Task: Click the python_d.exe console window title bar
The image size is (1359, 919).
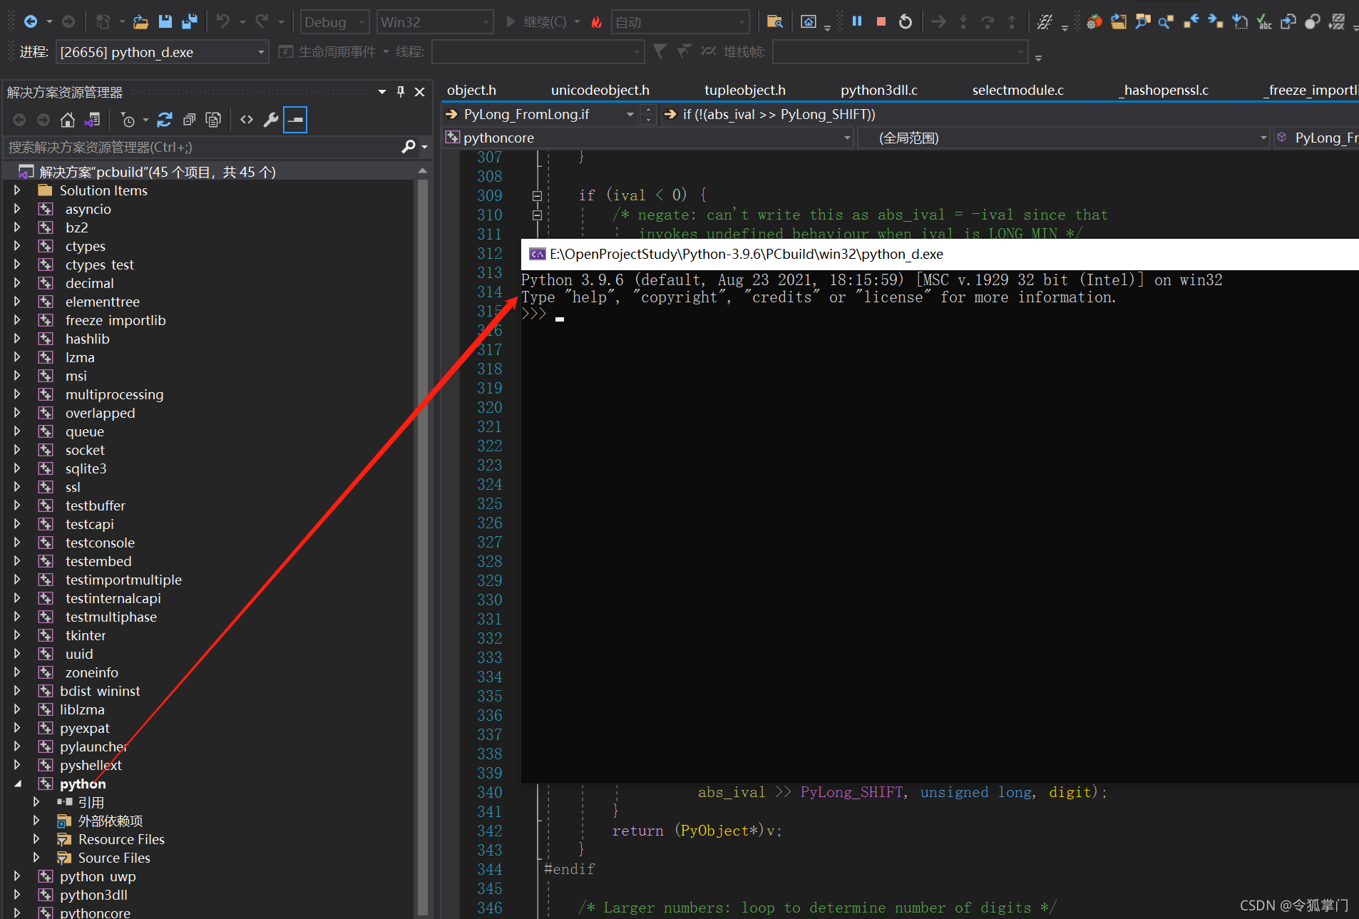Action: (940, 254)
